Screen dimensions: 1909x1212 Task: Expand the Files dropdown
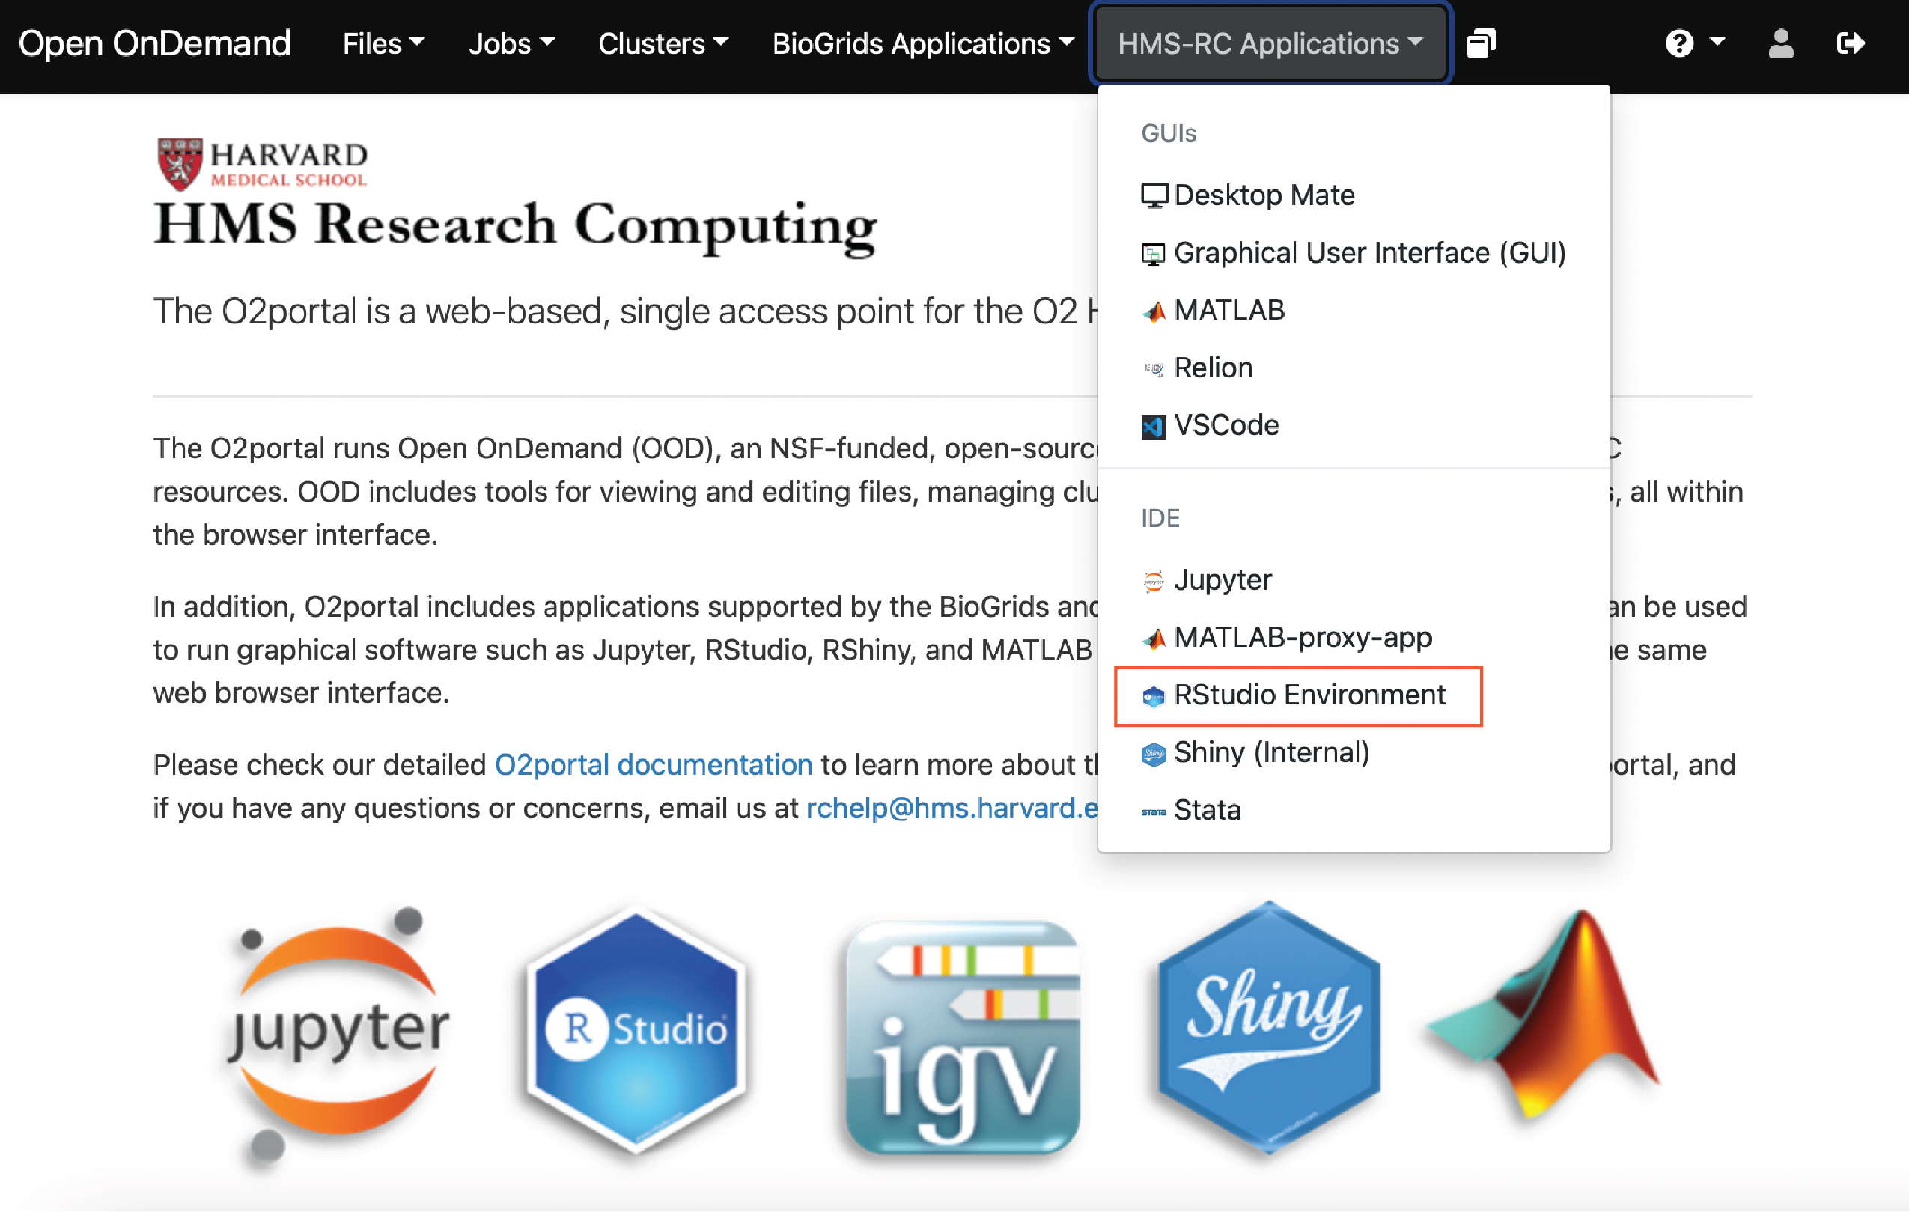tap(383, 43)
